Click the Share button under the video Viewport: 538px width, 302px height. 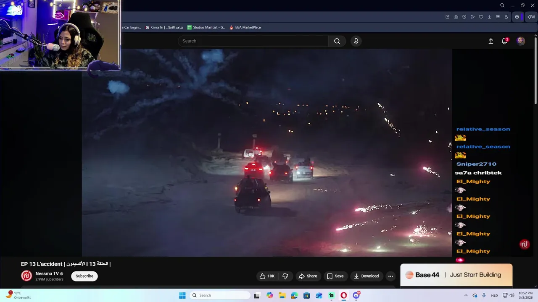tap(308, 276)
